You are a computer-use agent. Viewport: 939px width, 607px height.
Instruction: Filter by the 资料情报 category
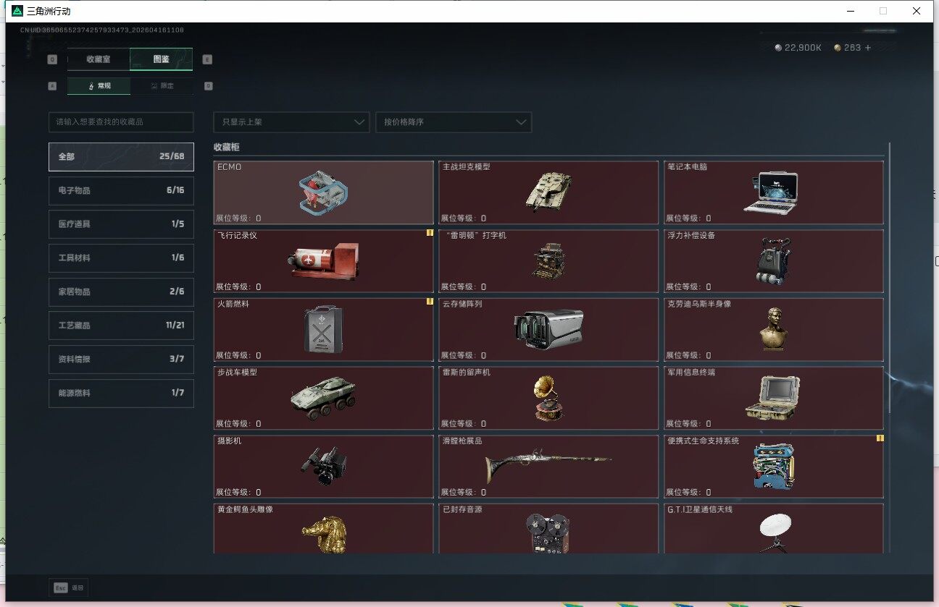point(121,360)
